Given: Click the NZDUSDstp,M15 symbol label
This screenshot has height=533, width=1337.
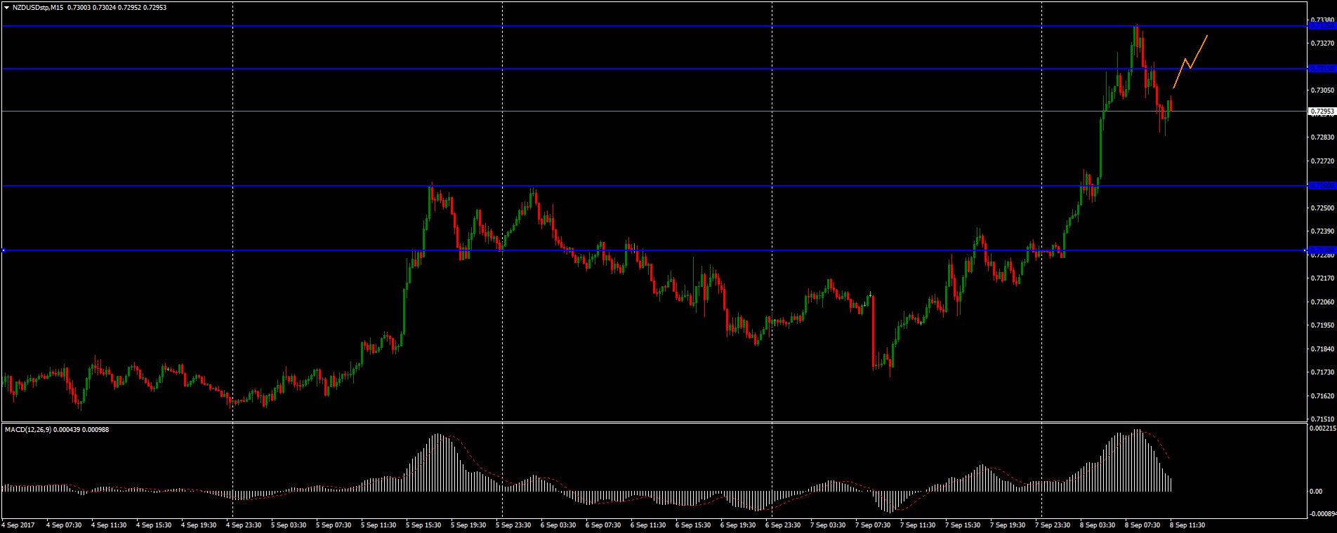Looking at the screenshot, I should coord(37,7).
